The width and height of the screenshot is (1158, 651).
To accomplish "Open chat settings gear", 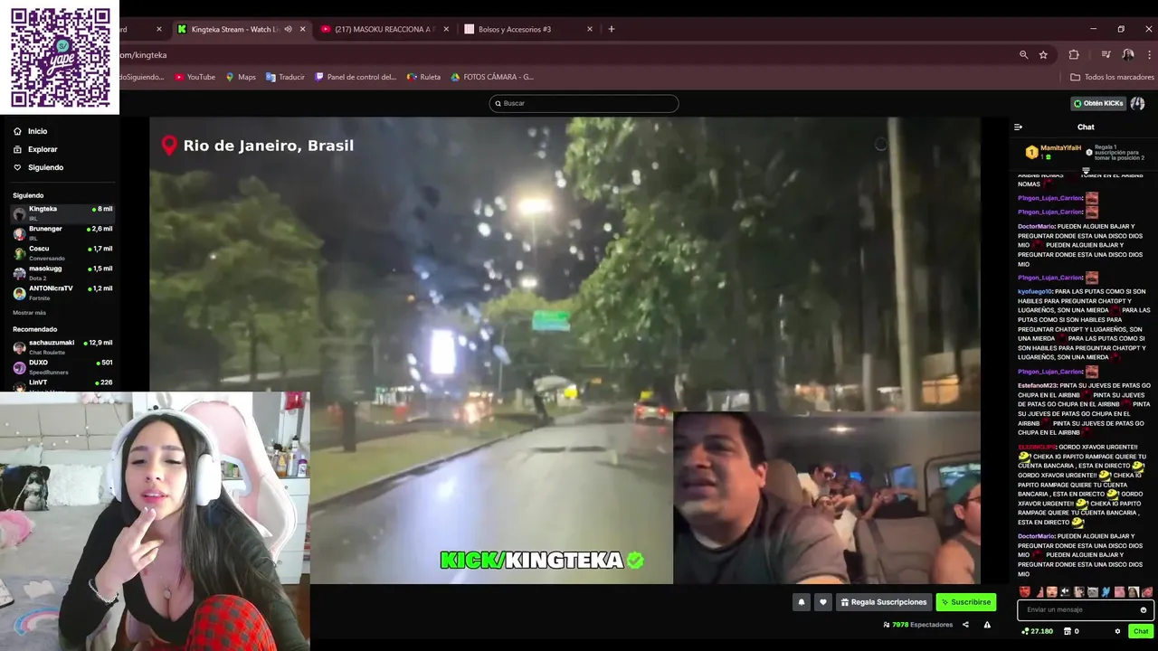I will click(1117, 631).
